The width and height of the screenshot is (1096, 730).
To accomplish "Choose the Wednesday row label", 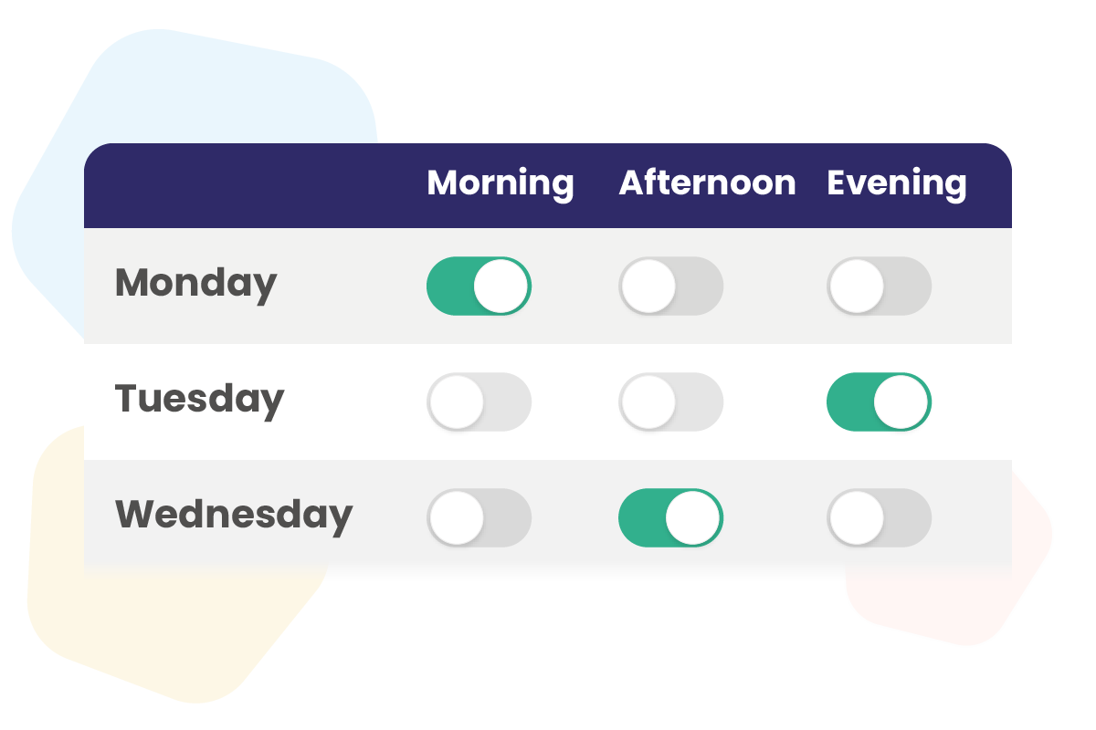I will pyautogui.click(x=233, y=515).
